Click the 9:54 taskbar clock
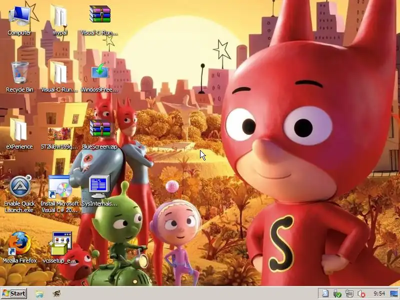Image resolution: width=400 pixels, height=300 pixels. click(x=379, y=293)
